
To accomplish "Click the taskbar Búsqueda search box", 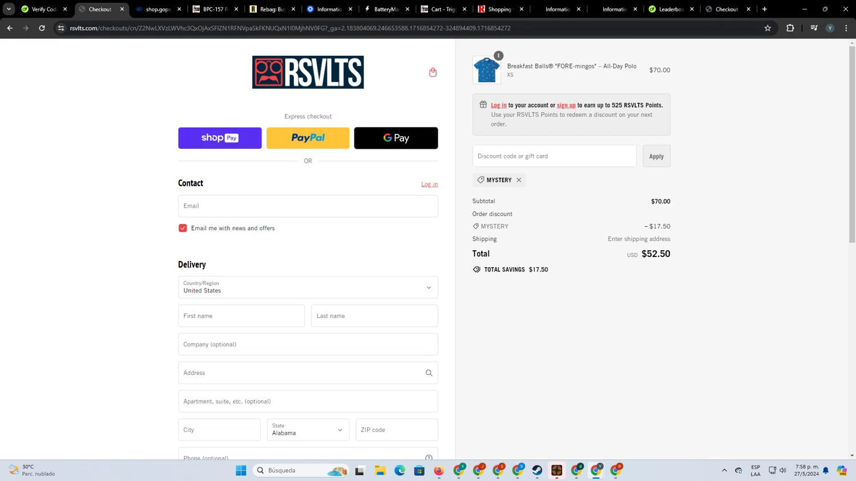I will coord(301,470).
